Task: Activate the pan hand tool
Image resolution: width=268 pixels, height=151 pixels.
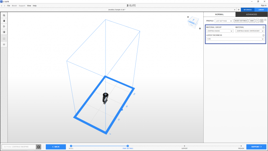Action: [4, 21]
